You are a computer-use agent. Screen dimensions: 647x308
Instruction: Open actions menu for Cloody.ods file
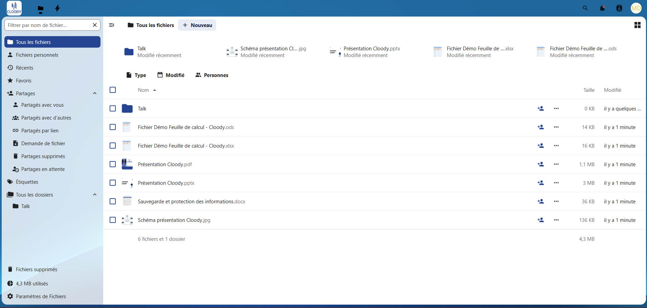pos(556,127)
